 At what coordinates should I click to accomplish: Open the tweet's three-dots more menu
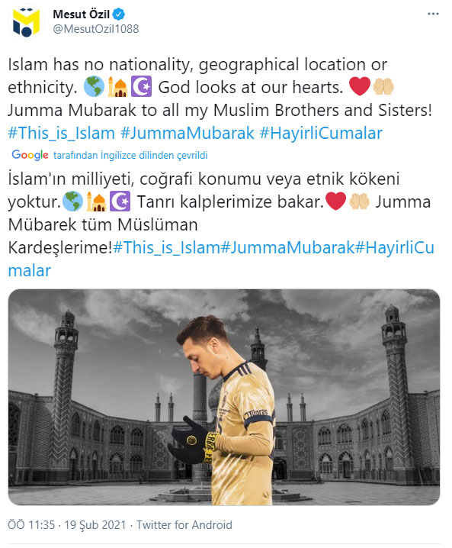[x=433, y=14]
